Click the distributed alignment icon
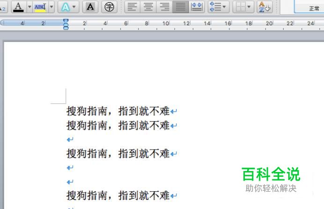 (x=197, y=7)
